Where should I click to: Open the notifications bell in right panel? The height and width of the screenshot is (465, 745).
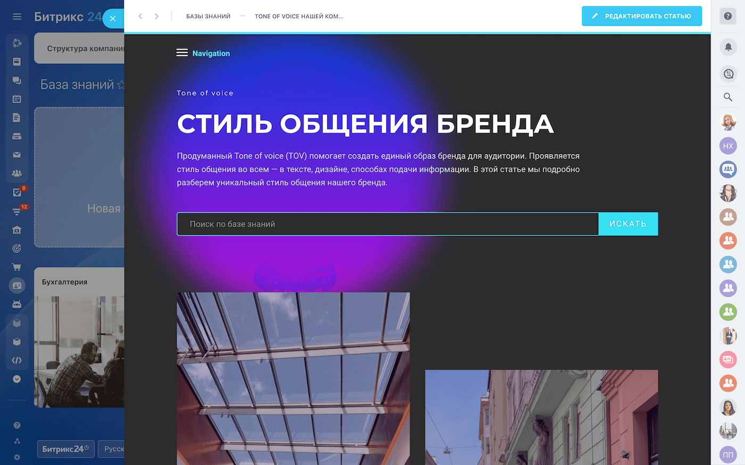click(728, 47)
